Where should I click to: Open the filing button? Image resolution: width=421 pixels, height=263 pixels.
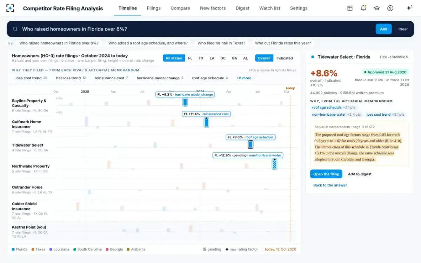click(326, 174)
